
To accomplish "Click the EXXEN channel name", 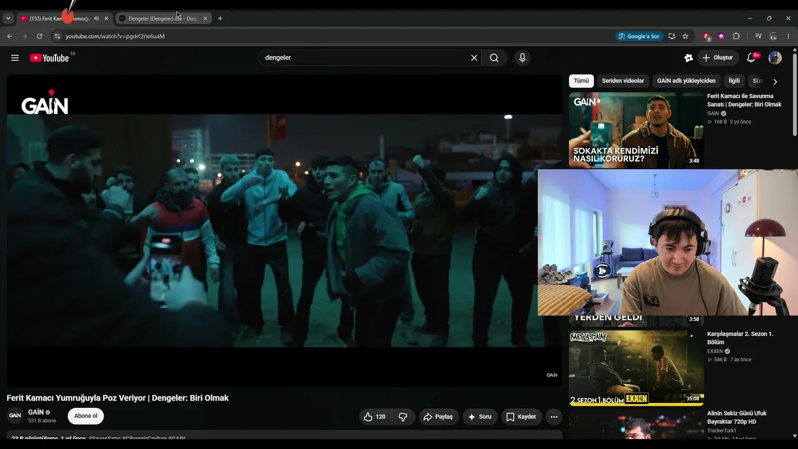I will click(x=715, y=352).
